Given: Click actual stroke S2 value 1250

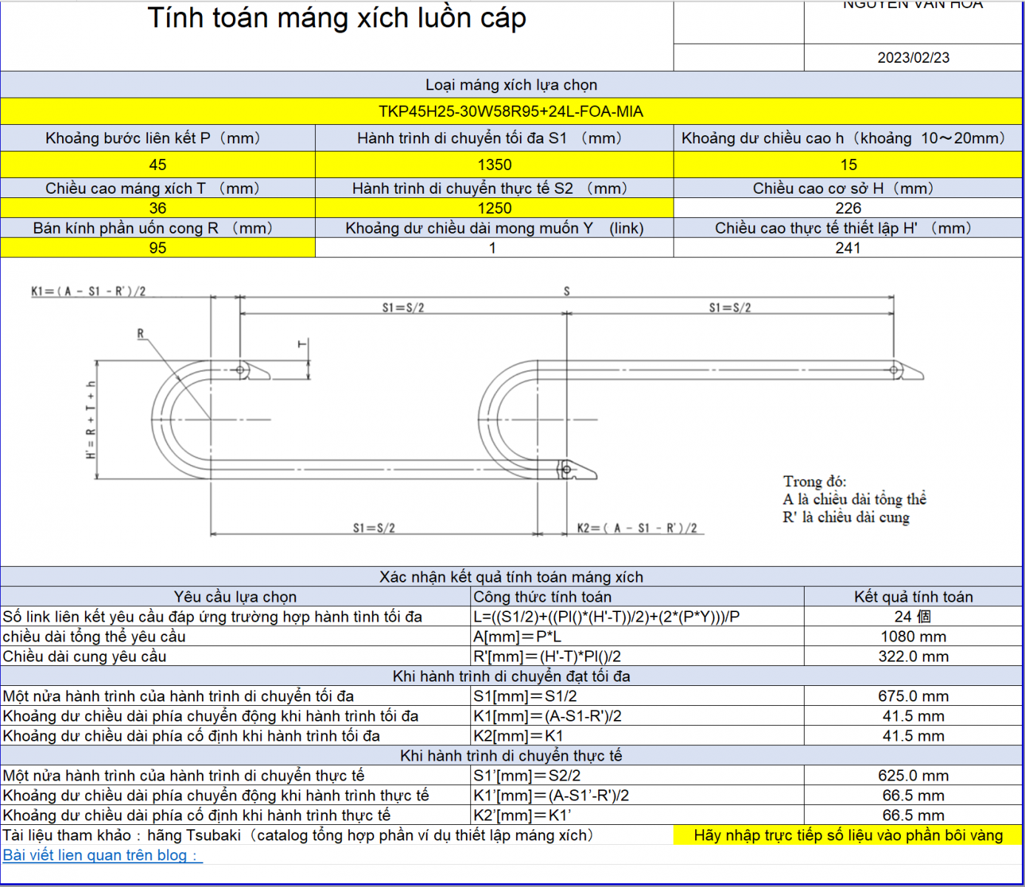Looking at the screenshot, I should 494,208.
